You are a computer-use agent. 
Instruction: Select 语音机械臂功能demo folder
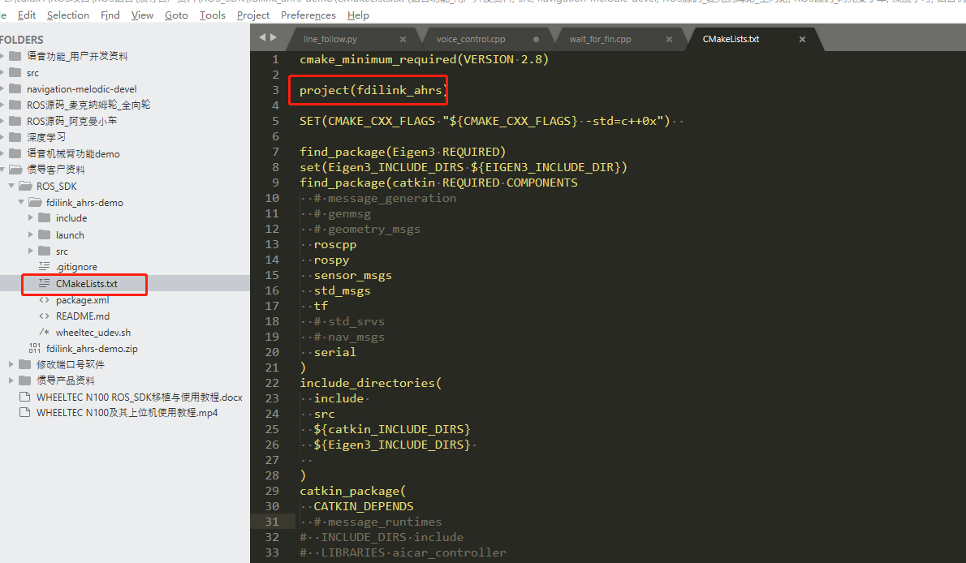coord(73,153)
